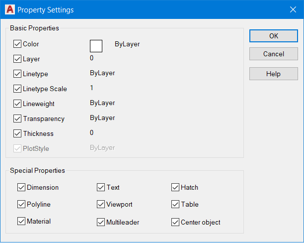Screen dimensions: 304x243
Task: Close the Property Settings dialog
Action: point(293,9)
